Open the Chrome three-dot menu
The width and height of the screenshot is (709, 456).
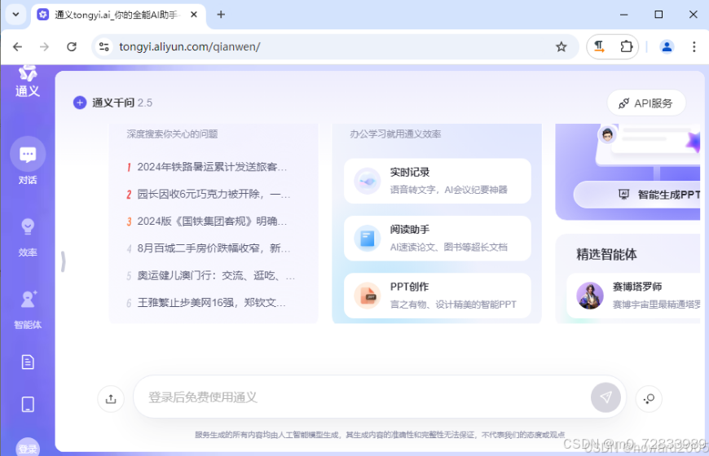[x=694, y=46]
